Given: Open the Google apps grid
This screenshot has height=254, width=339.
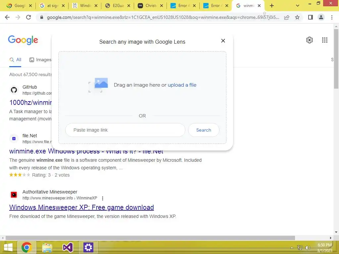Looking at the screenshot, I should click(x=324, y=40).
